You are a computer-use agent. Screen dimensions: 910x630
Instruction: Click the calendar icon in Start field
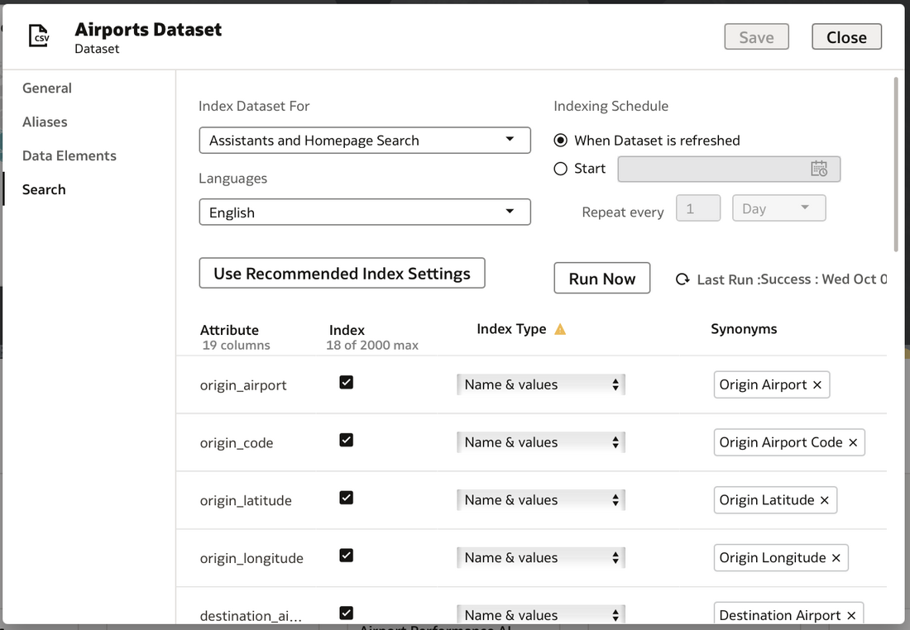819,169
